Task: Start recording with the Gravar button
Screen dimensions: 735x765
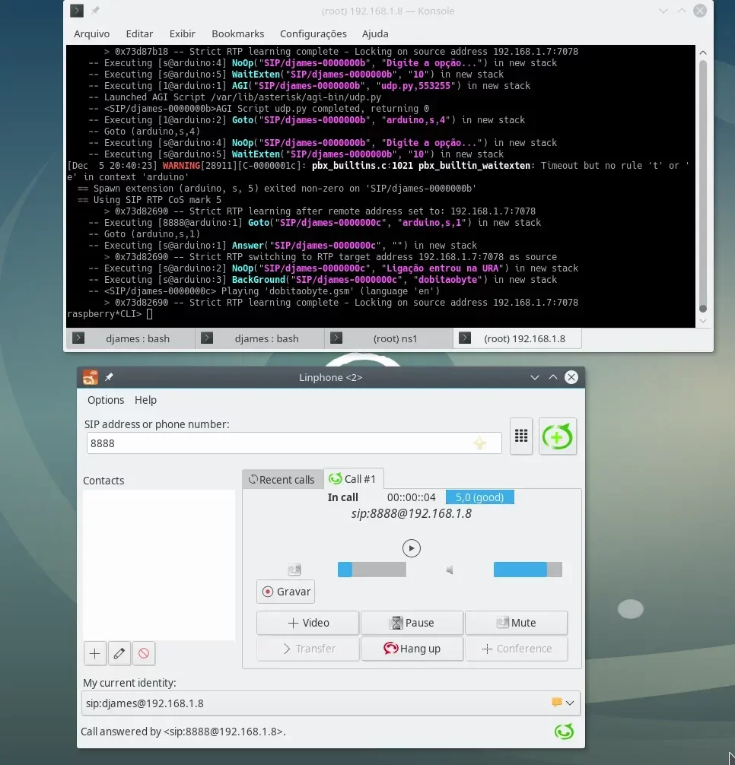Action: point(286,592)
